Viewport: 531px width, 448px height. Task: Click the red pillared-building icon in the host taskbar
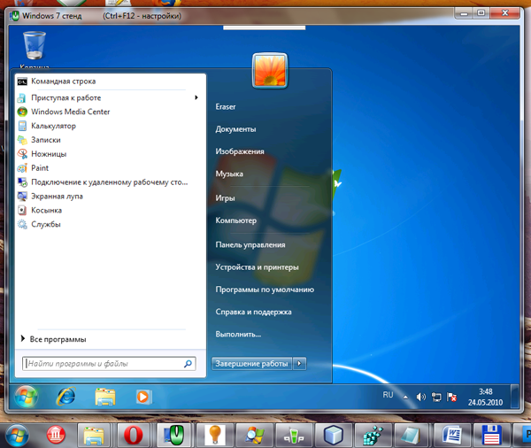point(57,435)
